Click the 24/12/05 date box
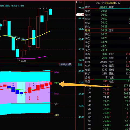The image size is (130, 130). tap(66, 64)
